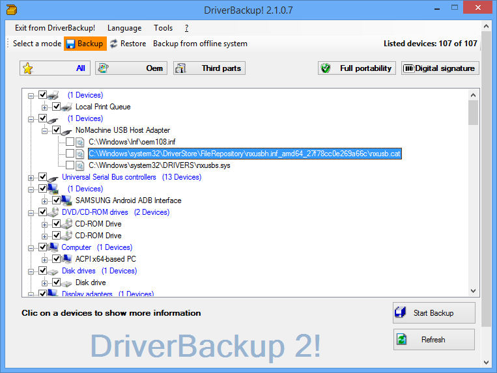Select Backup from offline system mode
Viewport: 497px width, 373px height.
[200, 44]
